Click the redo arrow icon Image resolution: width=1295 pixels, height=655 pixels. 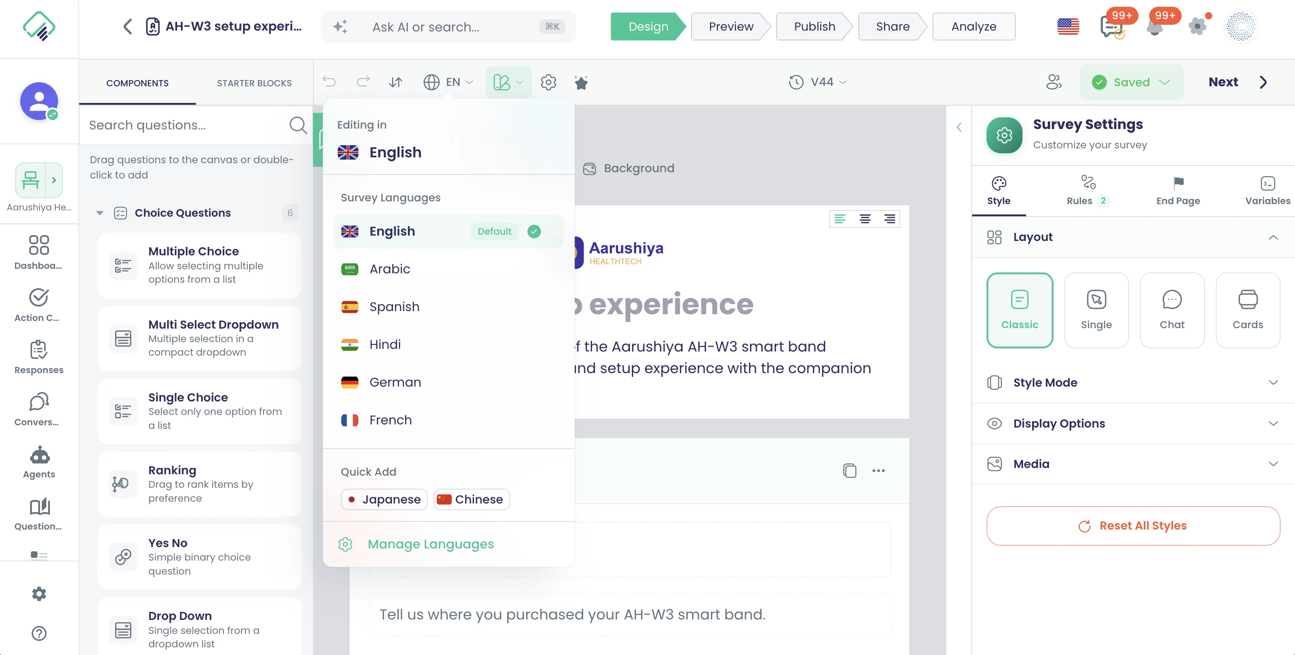(363, 82)
